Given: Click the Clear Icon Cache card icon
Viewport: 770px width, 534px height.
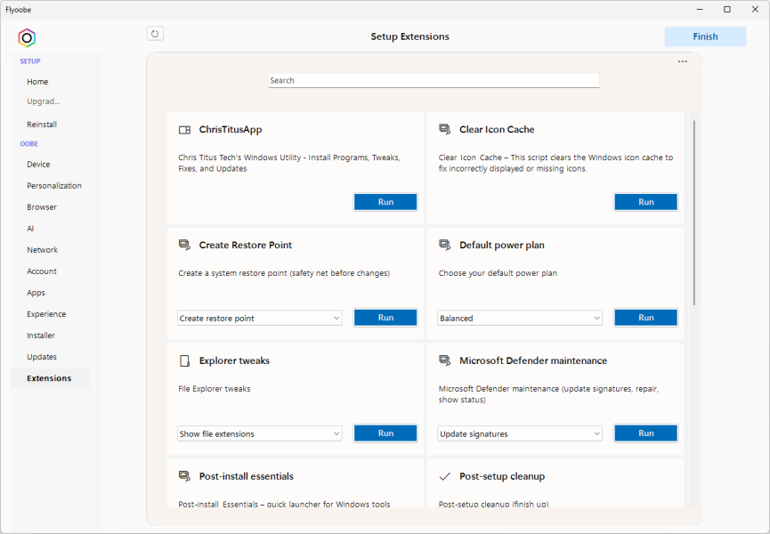Looking at the screenshot, I should 444,130.
